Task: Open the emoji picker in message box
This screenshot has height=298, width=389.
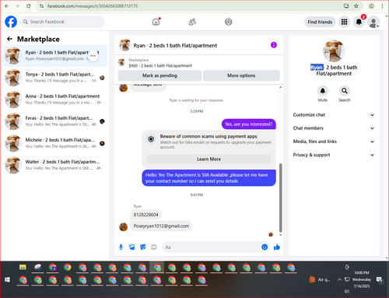Action: [265, 247]
